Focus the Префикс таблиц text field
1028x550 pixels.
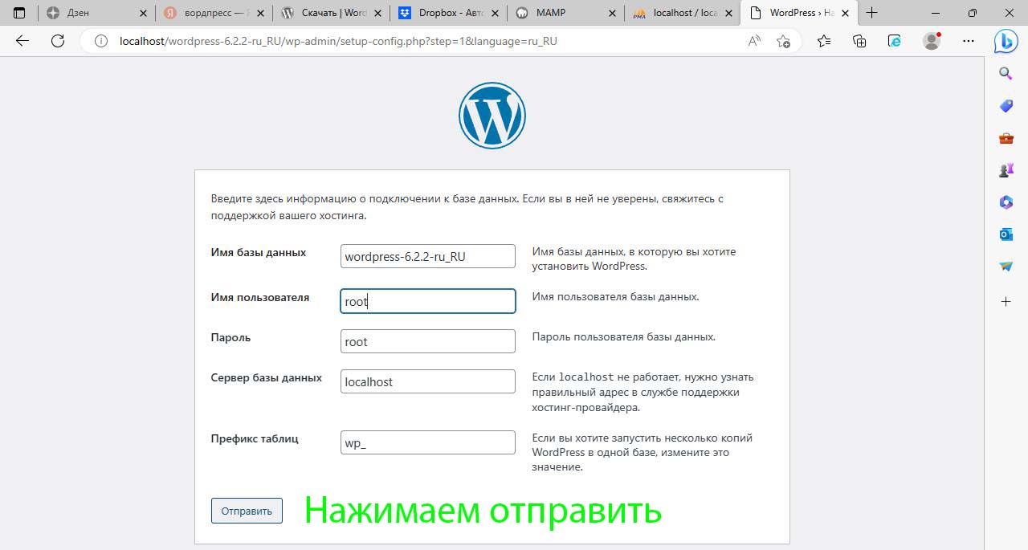427,442
